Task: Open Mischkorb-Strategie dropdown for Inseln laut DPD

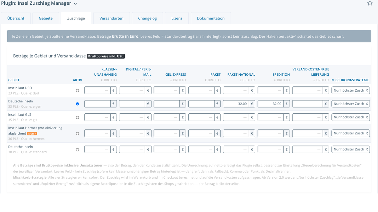Action: click(351, 90)
